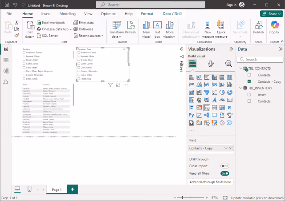
Task: Click the Save icon in title bar
Action: click(x=7, y=5)
